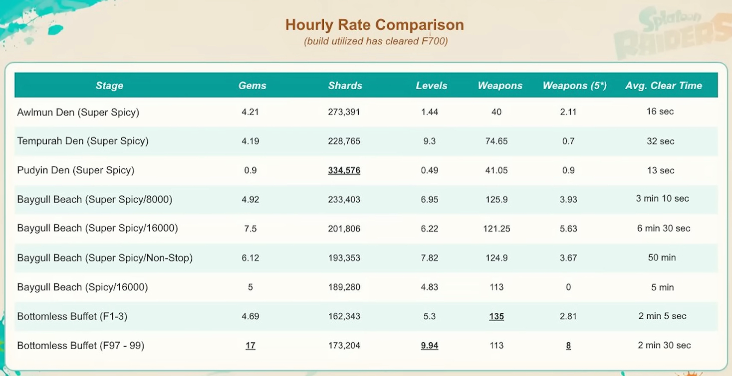Click the shards value '189,280'
Screen dimensions: 732x376
tap(344, 287)
